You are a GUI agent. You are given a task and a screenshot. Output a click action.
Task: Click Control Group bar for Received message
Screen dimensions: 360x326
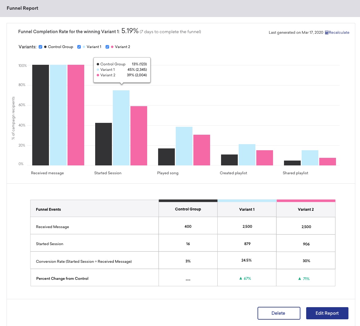point(40,115)
